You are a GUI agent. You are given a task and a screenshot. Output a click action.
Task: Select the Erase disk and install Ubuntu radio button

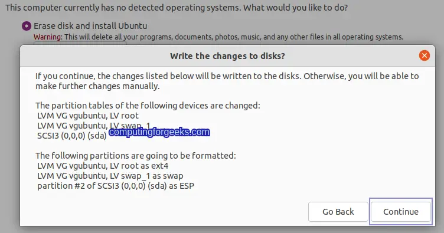click(x=27, y=26)
